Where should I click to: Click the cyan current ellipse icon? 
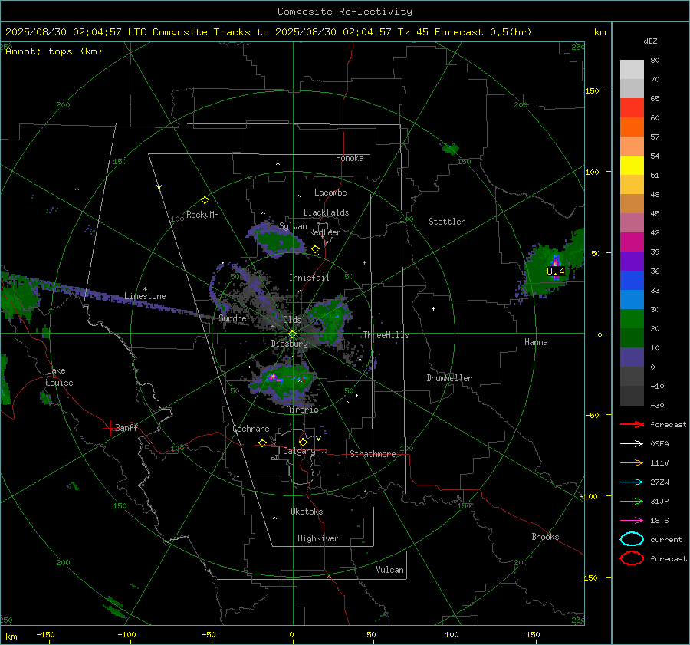tap(632, 539)
